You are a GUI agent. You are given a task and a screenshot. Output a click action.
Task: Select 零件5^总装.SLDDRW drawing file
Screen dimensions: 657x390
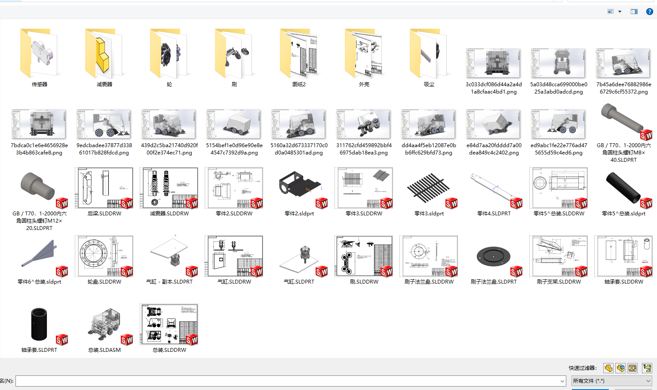tap(559, 192)
